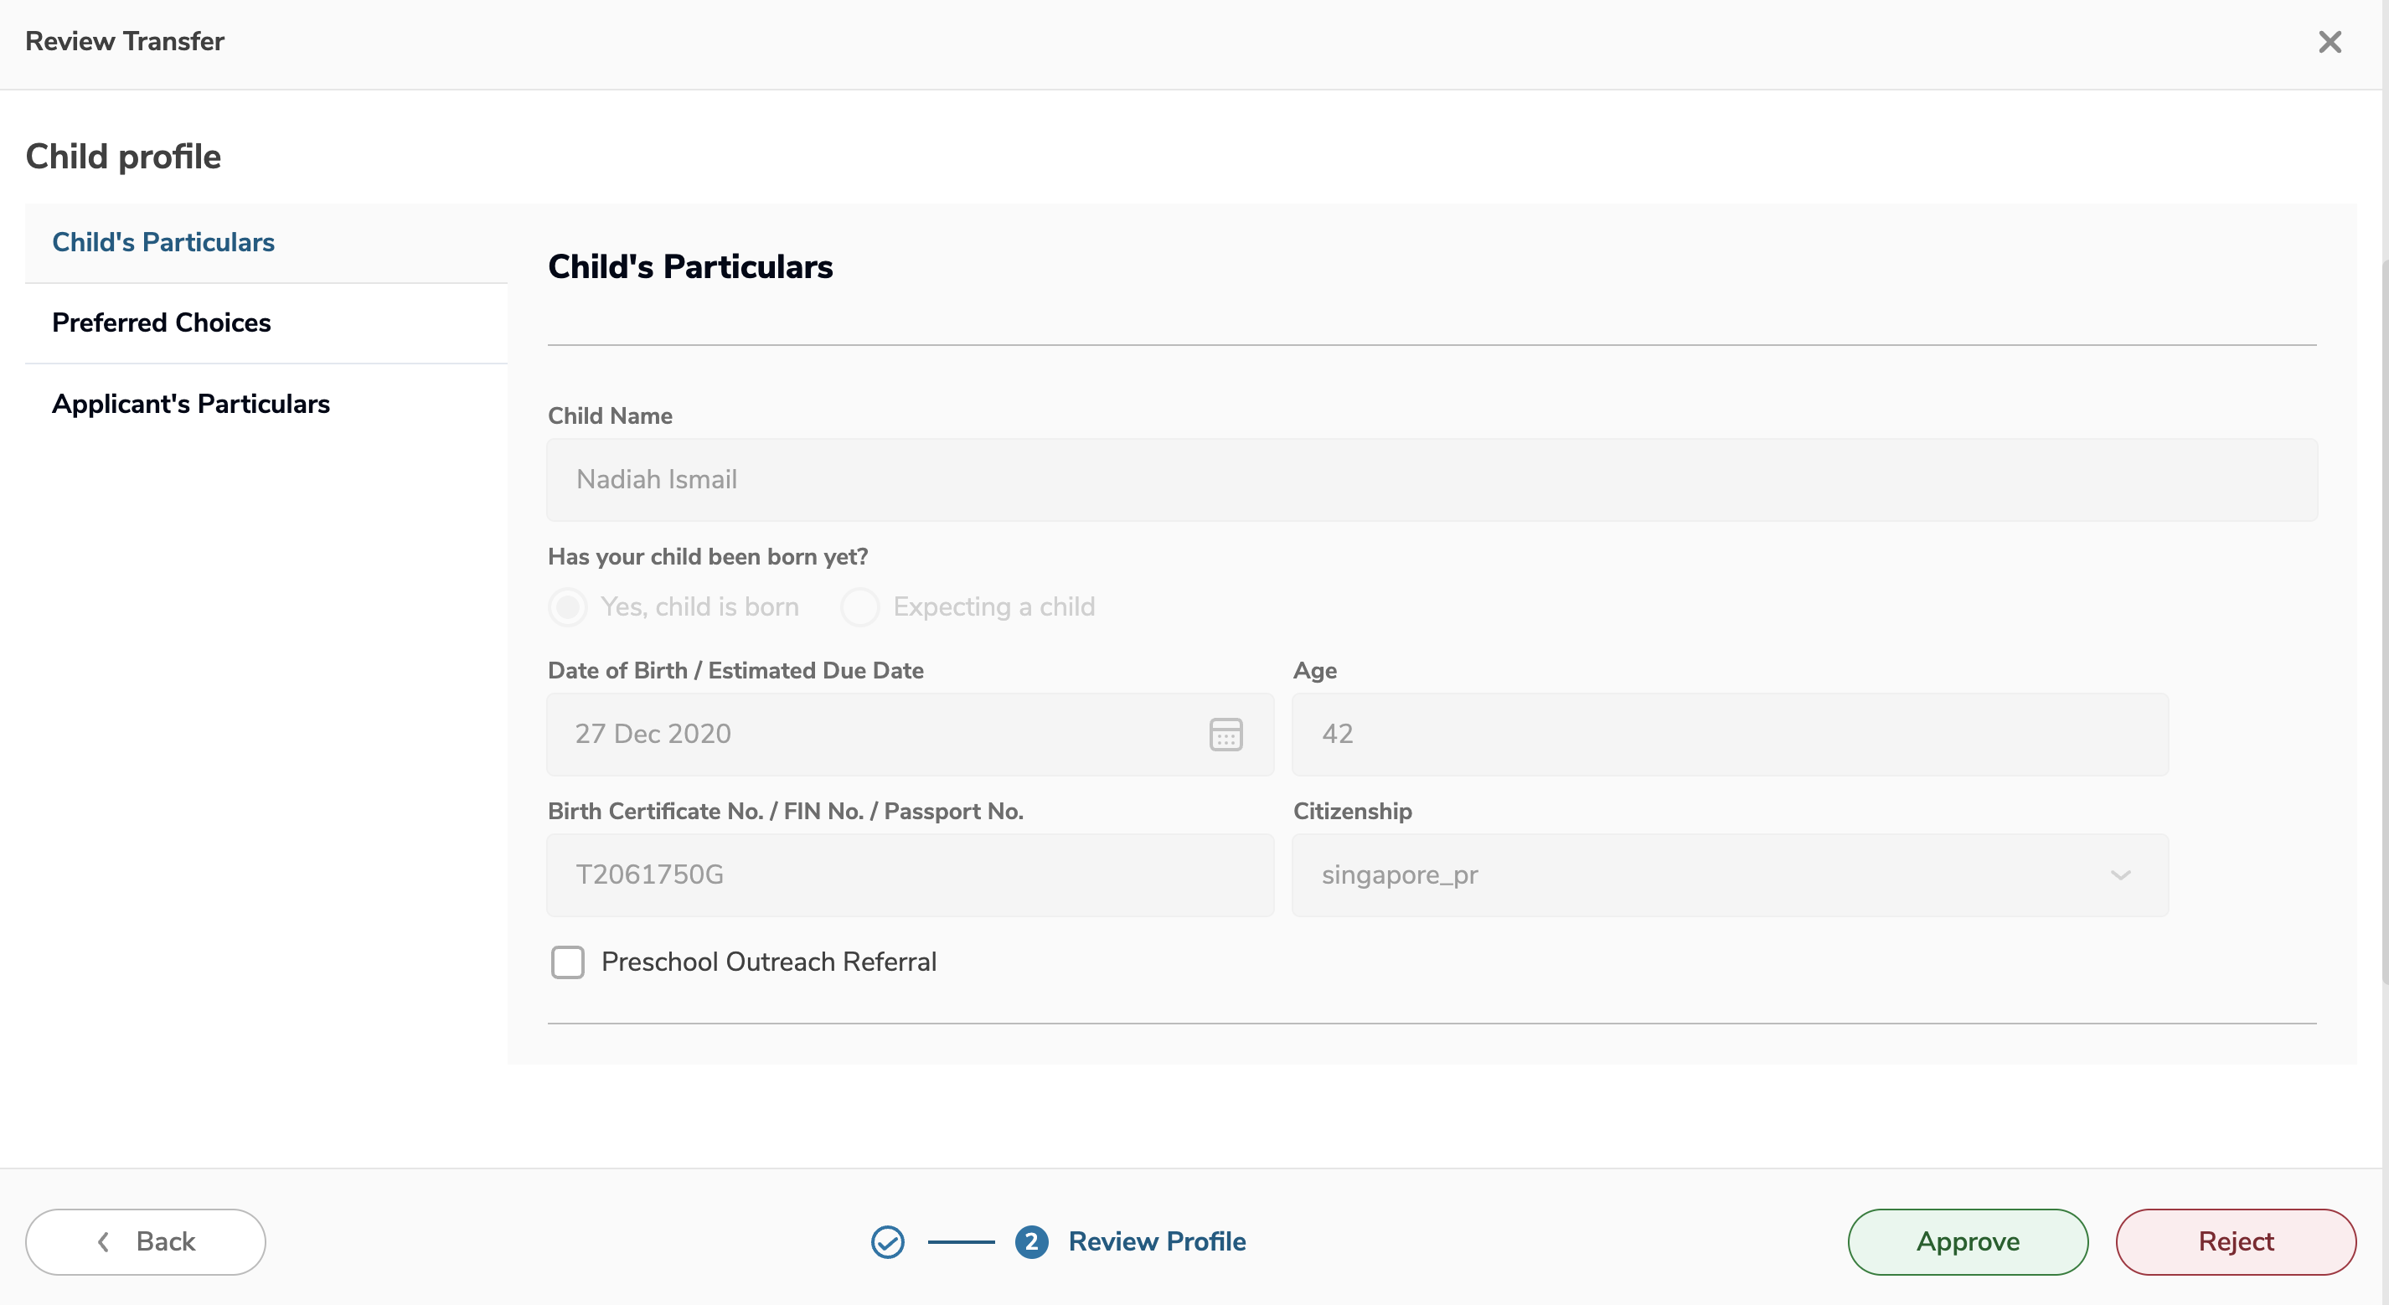Switch to the Preferred Choices tab
This screenshot has height=1305, width=2389.
[x=162, y=322]
